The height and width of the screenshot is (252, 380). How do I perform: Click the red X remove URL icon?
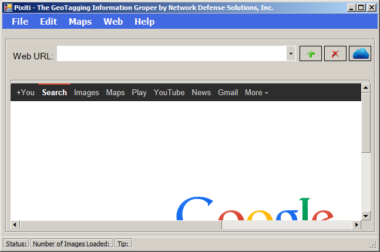[x=335, y=54]
